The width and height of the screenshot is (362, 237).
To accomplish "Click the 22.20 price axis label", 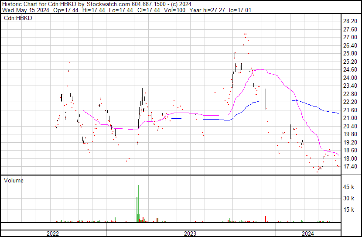I will point(350,102).
